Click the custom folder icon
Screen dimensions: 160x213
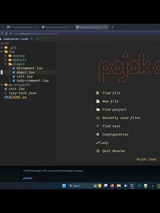10,56
